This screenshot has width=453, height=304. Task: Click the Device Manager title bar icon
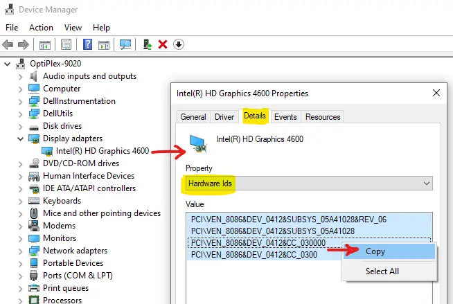tap(10, 9)
